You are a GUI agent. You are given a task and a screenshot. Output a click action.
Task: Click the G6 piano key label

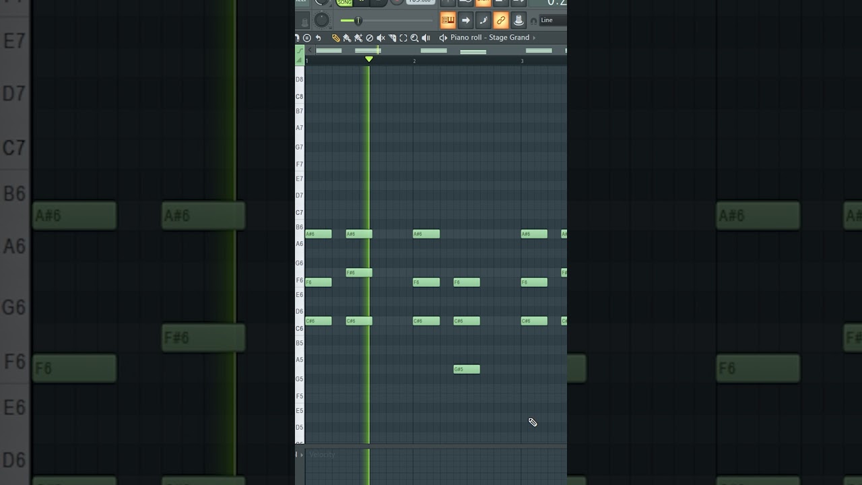coord(300,263)
